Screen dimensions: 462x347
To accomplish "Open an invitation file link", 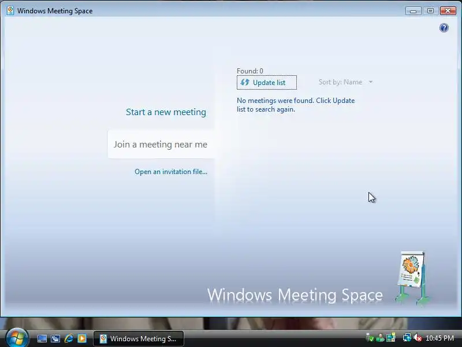I will (x=171, y=172).
